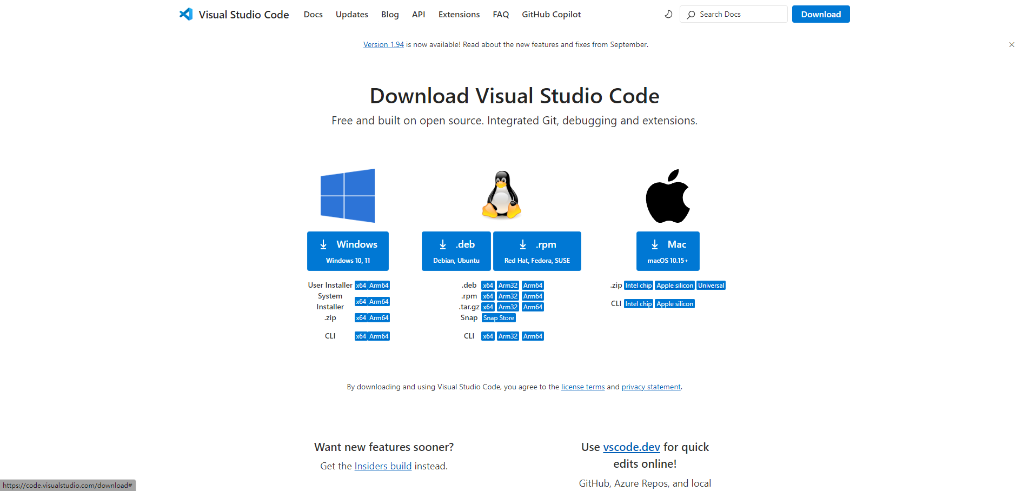Open the license terms link
Viewport: 1029px width, 491px height.
pyautogui.click(x=583, y=387)
